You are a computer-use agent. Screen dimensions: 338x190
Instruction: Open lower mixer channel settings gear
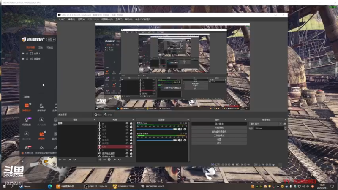[185, 140]
